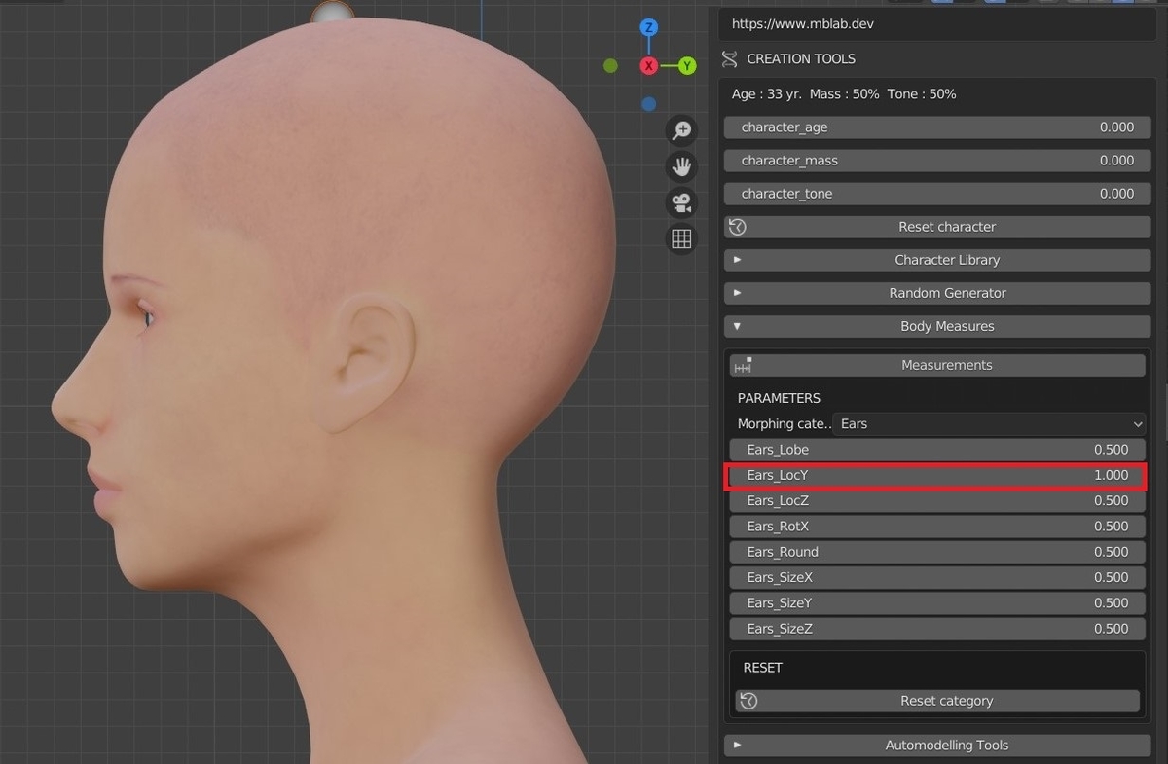Click the RESET label
Image resolution: width=1168 pixels, height=764 pixels.
pyautogui.click(x=763, y=668)
